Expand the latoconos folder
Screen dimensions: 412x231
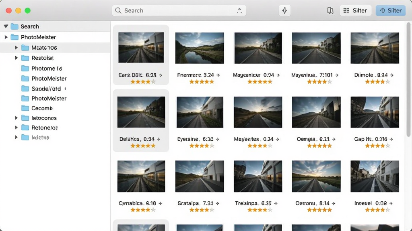[16, 118]
